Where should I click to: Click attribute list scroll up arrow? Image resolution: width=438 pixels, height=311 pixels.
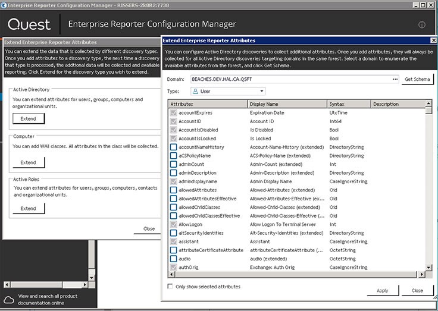point(428,103)
